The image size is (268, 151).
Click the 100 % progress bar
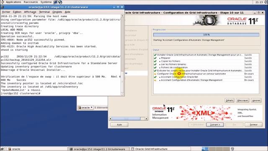point(206,35)
